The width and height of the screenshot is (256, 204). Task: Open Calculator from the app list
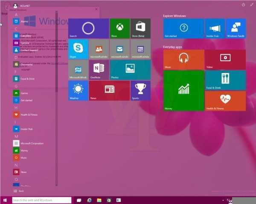click(x=22, y=36)
